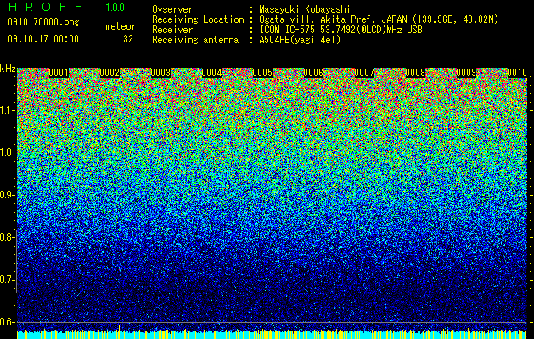Click the 0001 minute marker
534x339 pixels.
(59, 73)
